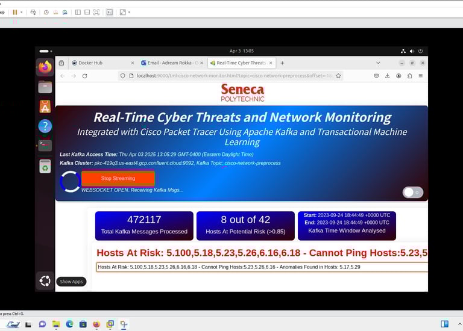Toggle the thumbnail bar icon in VMware toolbar
Screen dimensions: 463x331
tap(87, 12)
